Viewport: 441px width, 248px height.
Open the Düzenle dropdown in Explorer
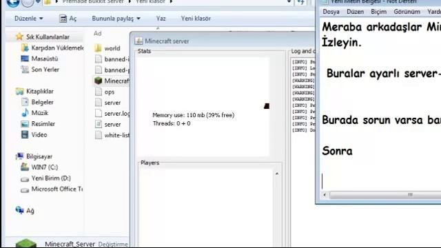[x=29, y=19]
